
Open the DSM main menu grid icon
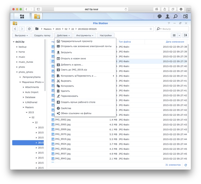coord(22,16)
